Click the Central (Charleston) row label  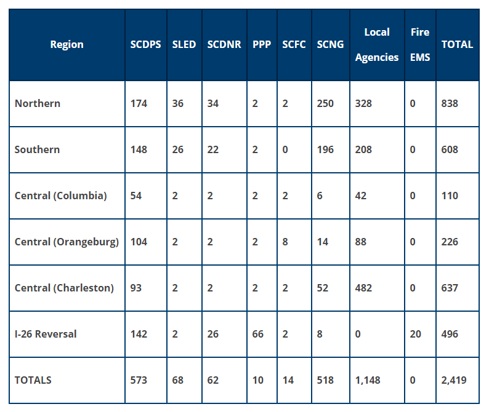[x=64, y=288]
